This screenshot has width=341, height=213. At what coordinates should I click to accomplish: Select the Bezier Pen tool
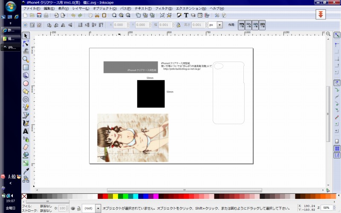click(x=26, y=115)
